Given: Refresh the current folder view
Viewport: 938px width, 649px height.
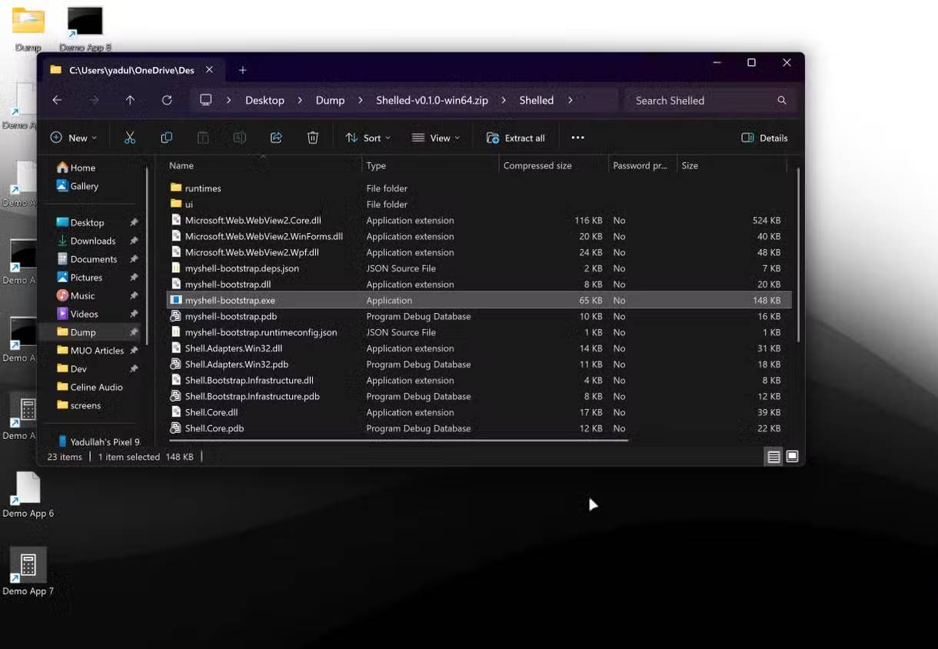Looking at the screenshot, I should point(167,100).
